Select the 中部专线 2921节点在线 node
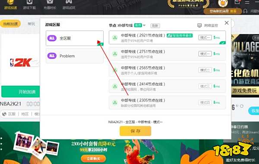Screen dimensions: 259x164 pyautogui.click(x=167, y=37)
